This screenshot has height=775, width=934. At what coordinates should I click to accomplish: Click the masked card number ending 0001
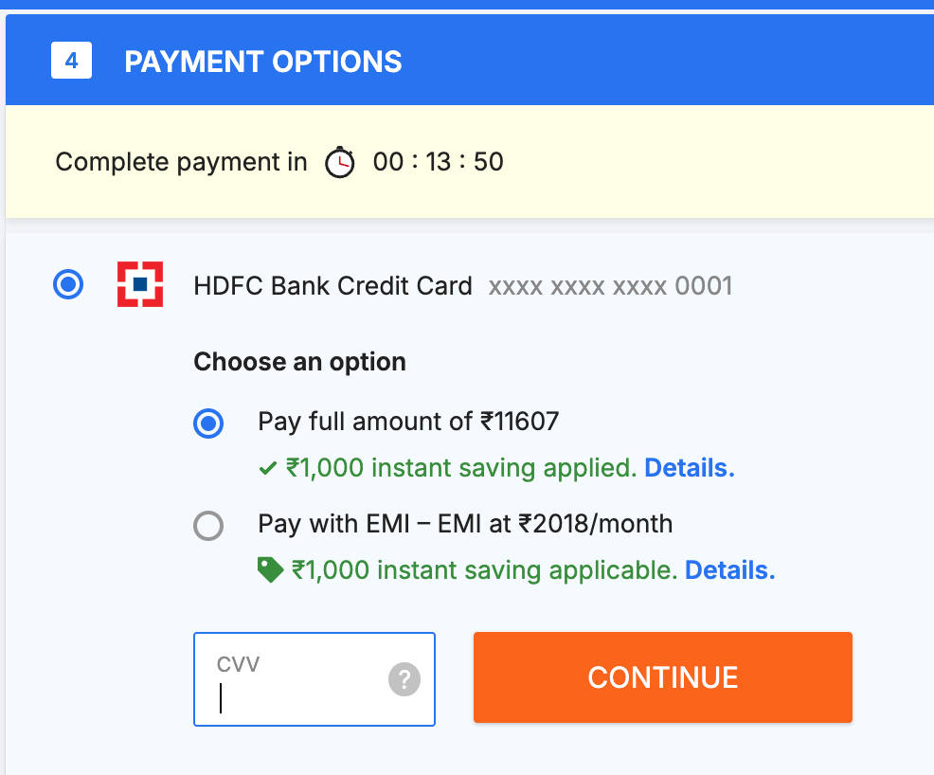[x=610, y=286]
